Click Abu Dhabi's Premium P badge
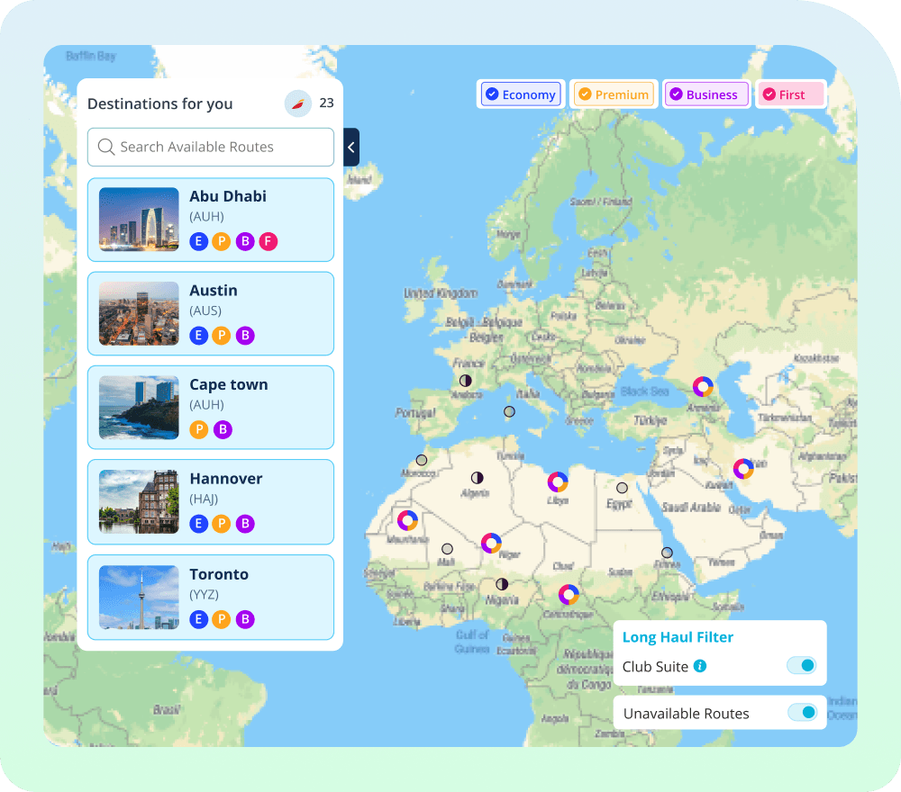Image resolution: width=901 pixels, height=792 pixels. [222, 241]
